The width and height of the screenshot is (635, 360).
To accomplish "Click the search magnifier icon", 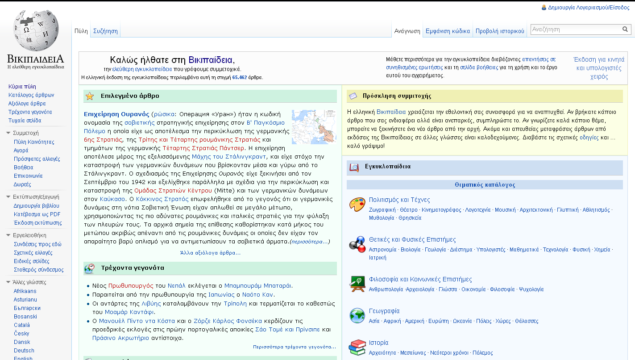I will pyautogui.click(x=625, y=29).
